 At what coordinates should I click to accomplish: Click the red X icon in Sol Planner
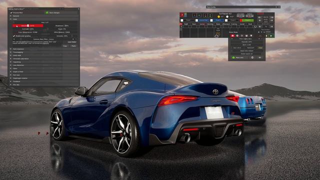pyautogui.click(x=182, y=14)
